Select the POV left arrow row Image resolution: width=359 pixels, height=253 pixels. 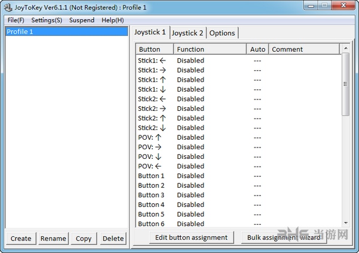(x=238, y=166)
